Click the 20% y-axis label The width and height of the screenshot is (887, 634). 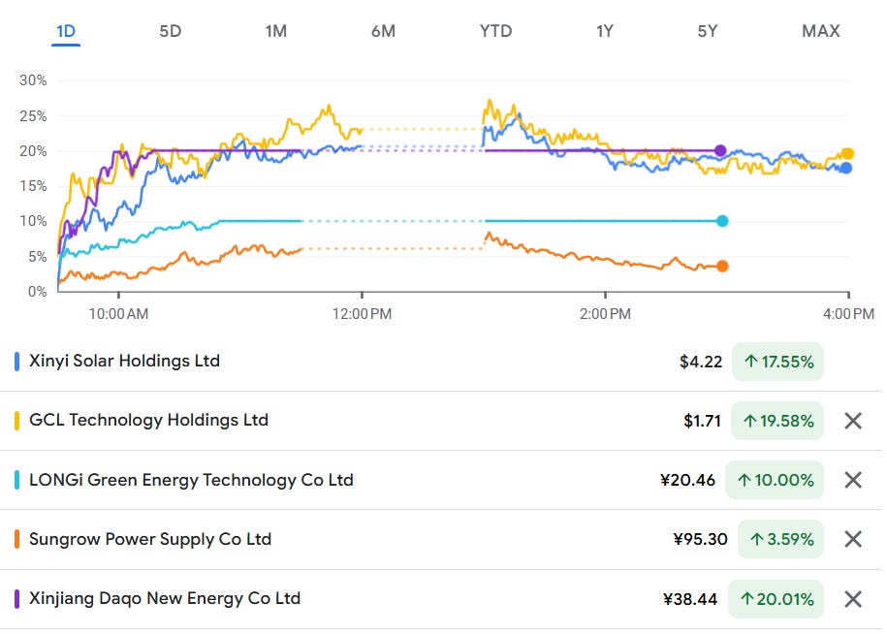(33, 151)
